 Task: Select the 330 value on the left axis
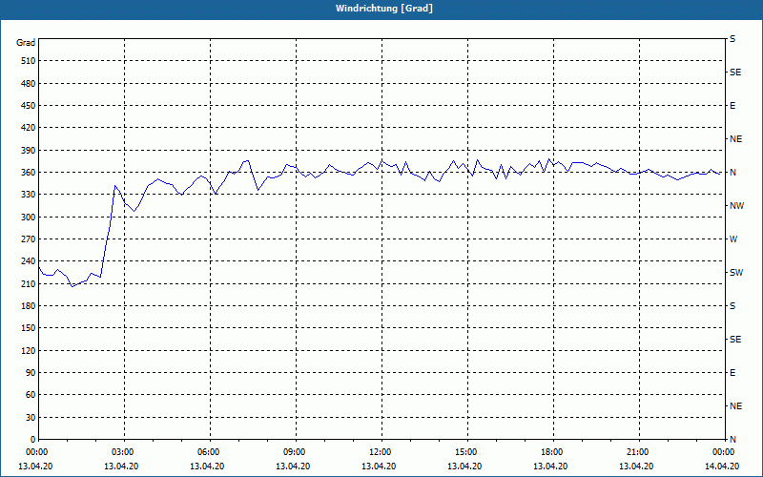coord(28,195)
